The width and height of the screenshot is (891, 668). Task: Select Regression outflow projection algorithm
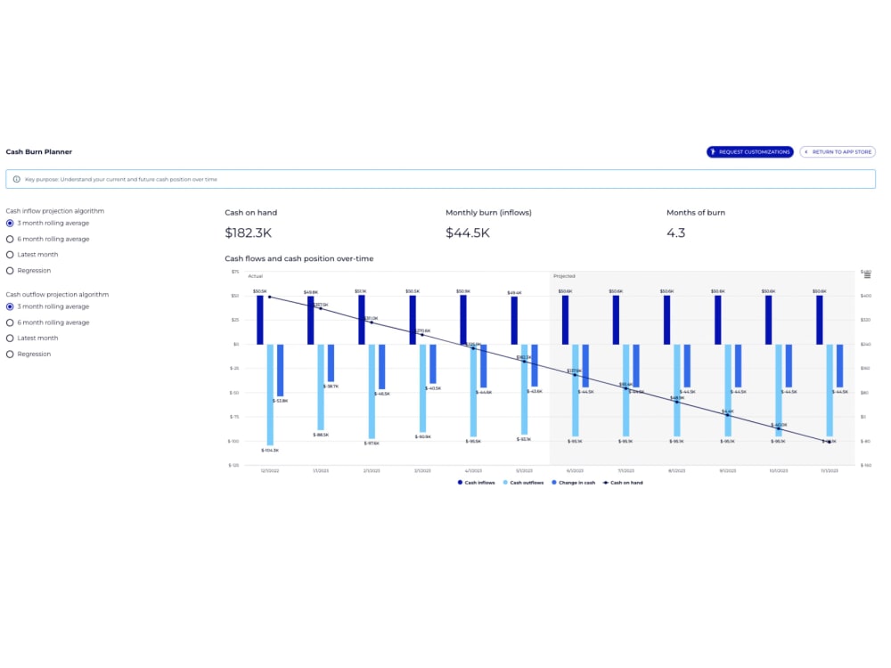pos(8,354)
